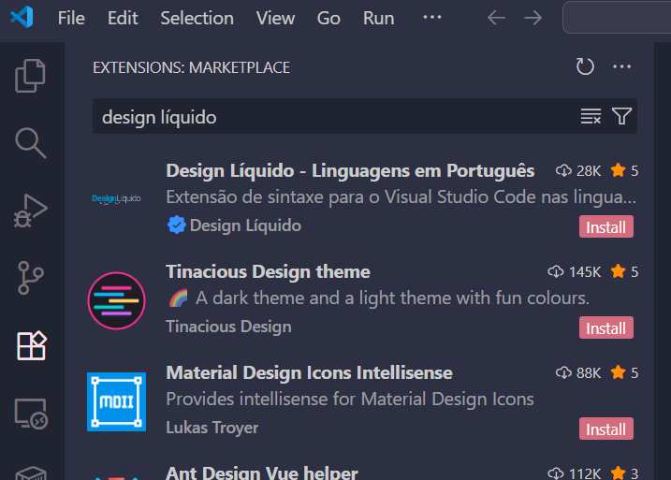Image resolution: width=671 pixels, height=480 pixels.
Task: Open the Remote Explorer view
Action: coord(31,414)
